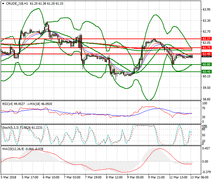Click the 62.70 price scale value
The image size is (214, 181).
[x=206, y=32]
